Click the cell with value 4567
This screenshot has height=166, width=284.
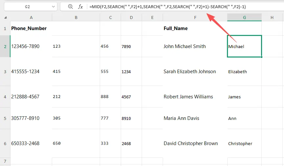126,97
